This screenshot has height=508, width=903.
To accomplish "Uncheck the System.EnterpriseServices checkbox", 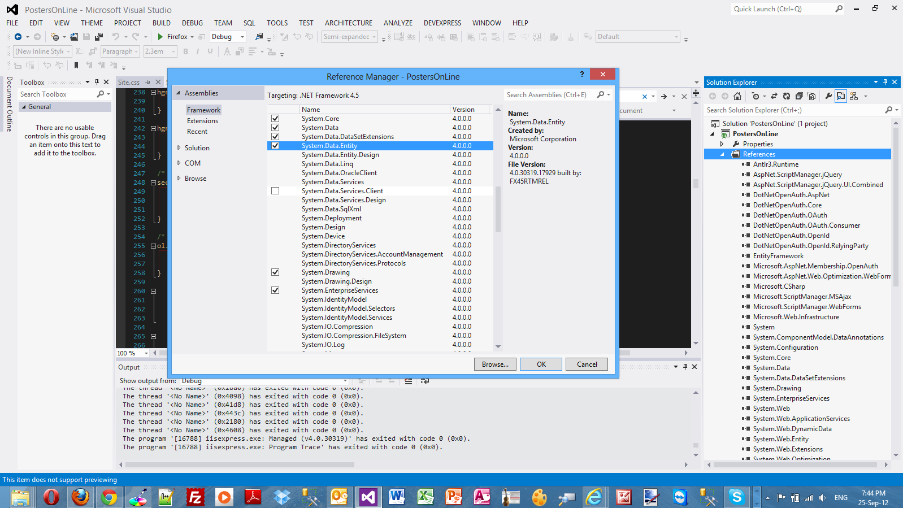I will (275, 290).
